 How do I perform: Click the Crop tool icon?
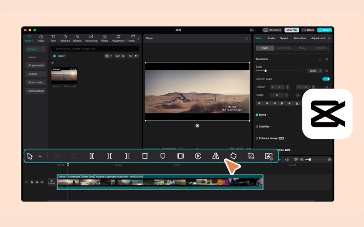251,156
